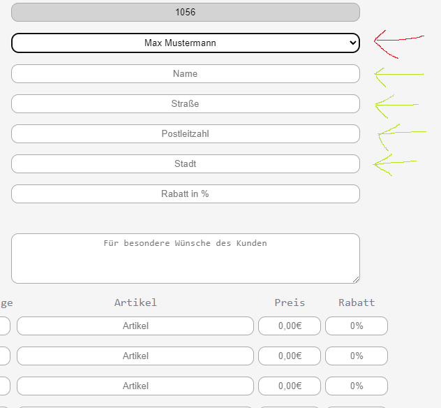Image resolution: width=441 pixels, height=408 pixels.
Task: Click first row discount field 0%
Action: [357, 326]
